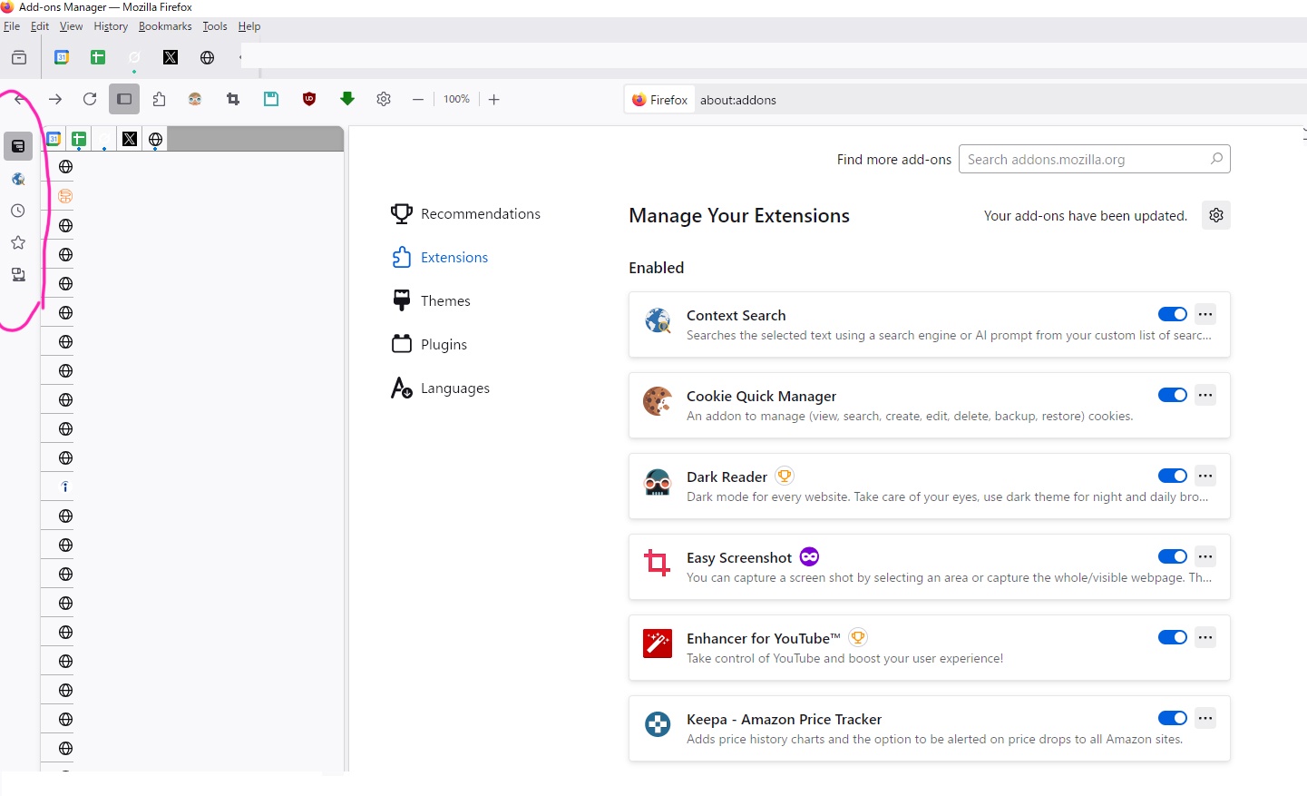Toggle the sidebar using the toolbar button
Image resolution: width=1307 pixels, height=796 pixels.
(124, 99)
